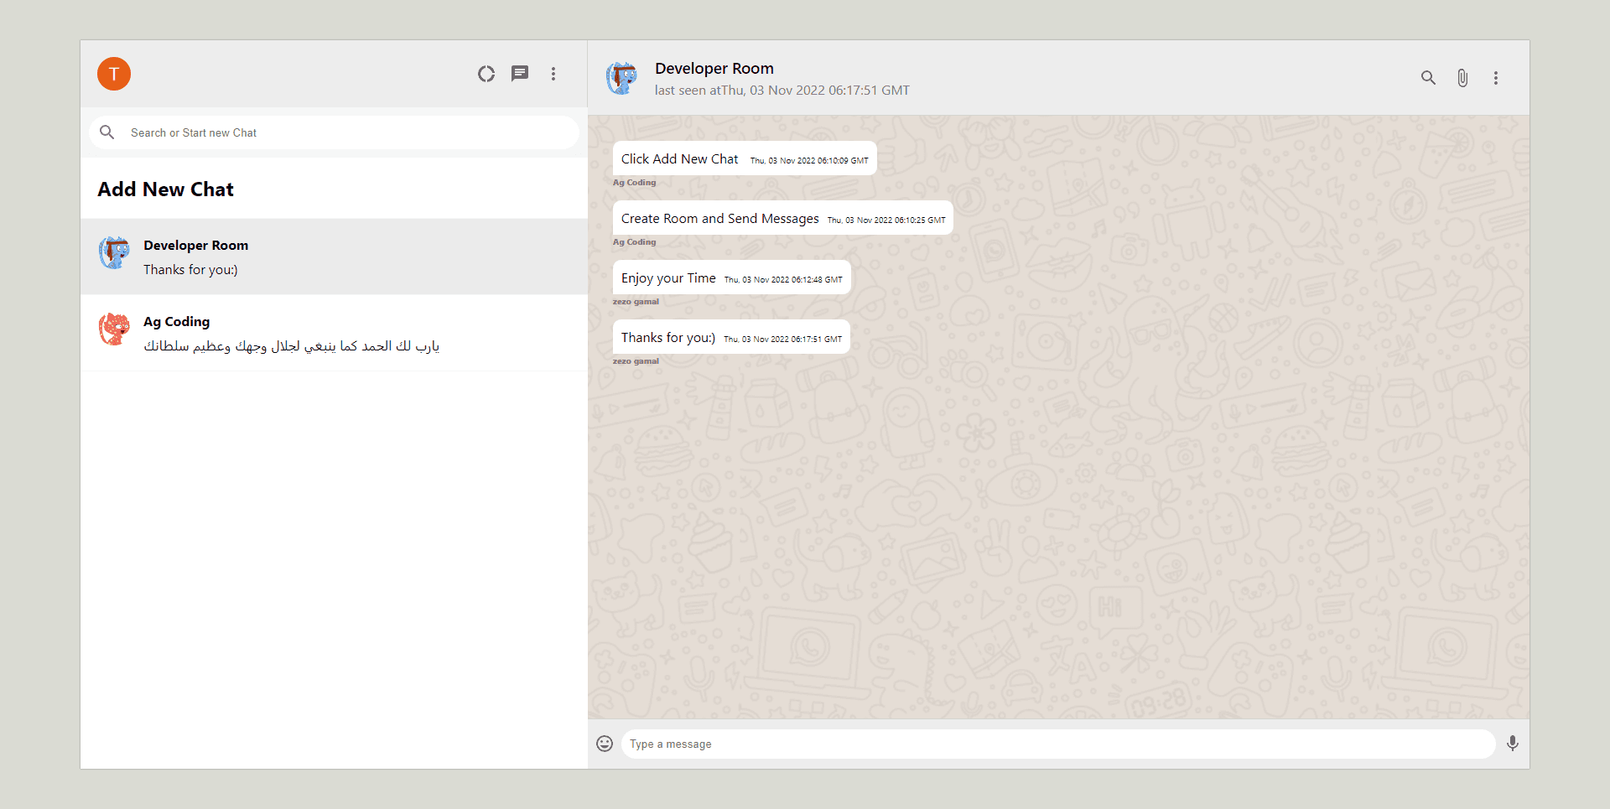Click the new chat message icon

click(520, 74)
